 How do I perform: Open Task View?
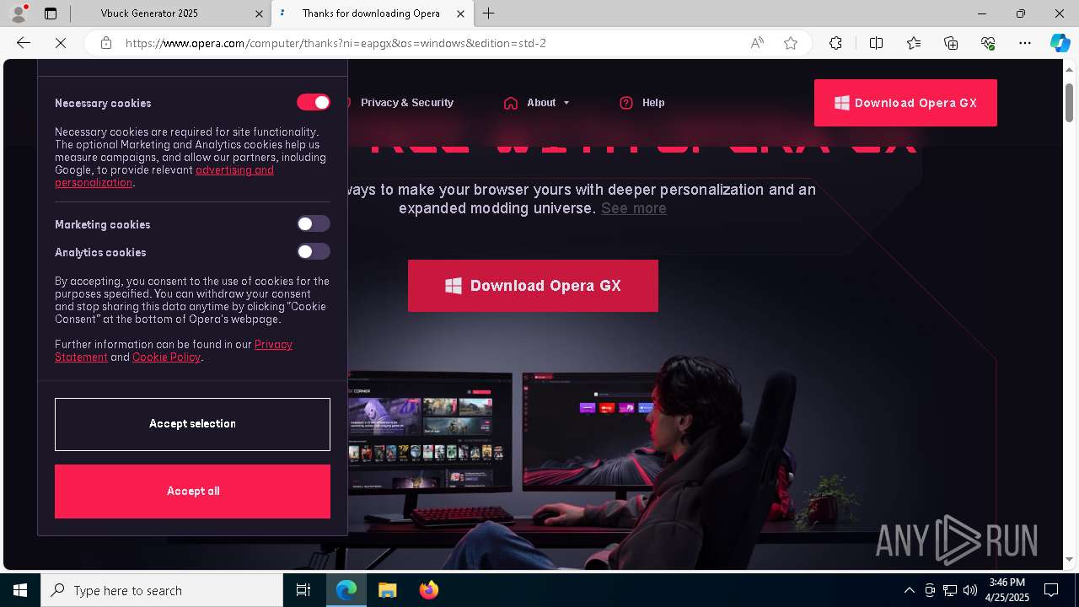(303, 590)
